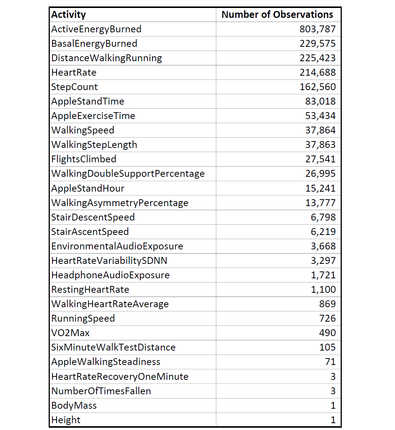Image resolution: width=395 pixels, height=430 pixels.
Task: Select the AppleStandTime cell
Action: [x=133, y=102]
